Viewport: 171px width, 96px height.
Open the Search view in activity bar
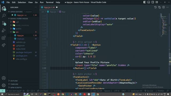(3, 15)
